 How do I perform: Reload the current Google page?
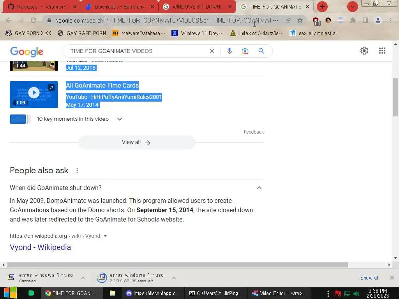click(x=34, y=20)
